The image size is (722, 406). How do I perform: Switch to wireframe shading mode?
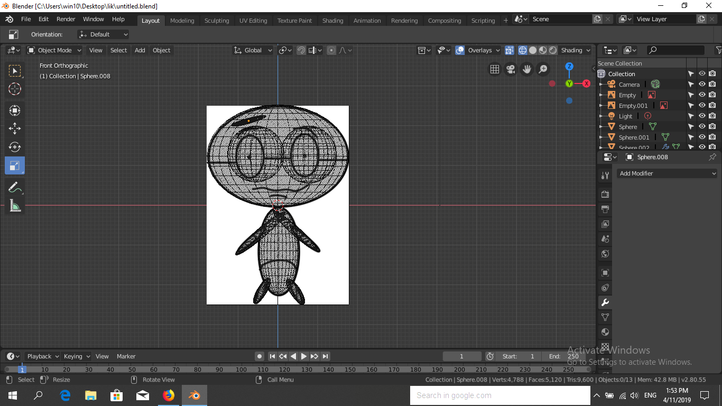(523, 50)
